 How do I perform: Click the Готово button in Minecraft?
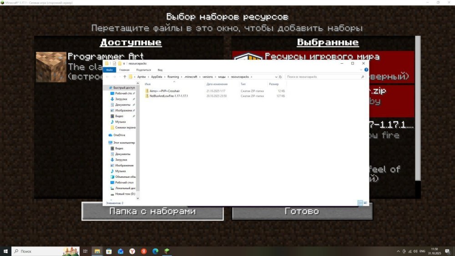click(302, 211)
